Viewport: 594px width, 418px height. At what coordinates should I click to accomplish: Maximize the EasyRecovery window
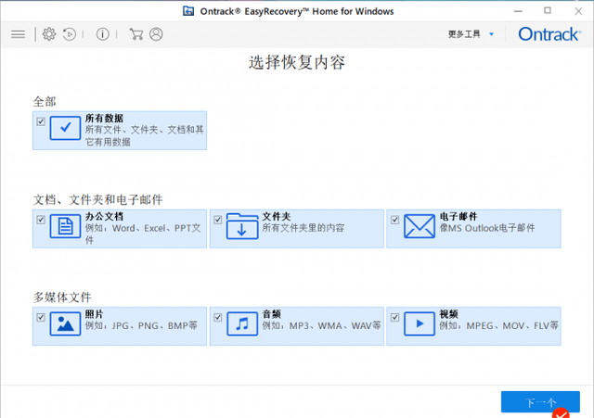pos(548,11)
